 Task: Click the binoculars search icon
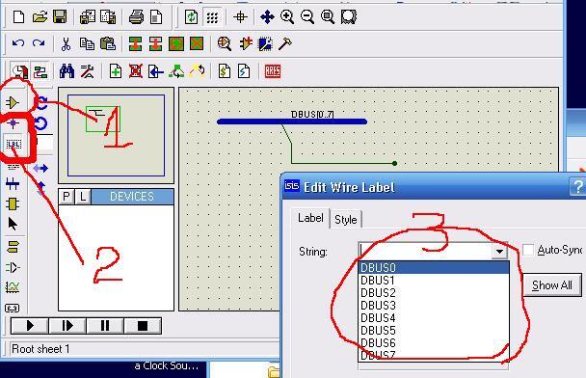[x=67, y=71]
